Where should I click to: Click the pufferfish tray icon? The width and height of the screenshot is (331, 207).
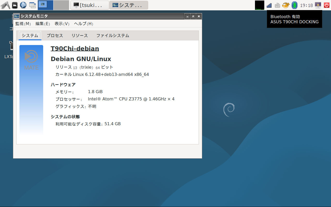[x=285, y=5]
